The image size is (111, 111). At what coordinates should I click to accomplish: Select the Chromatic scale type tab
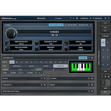tap(17, 66)
